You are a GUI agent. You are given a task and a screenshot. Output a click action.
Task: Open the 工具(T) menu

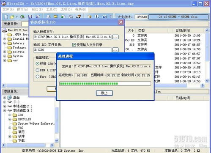point(52,9)
